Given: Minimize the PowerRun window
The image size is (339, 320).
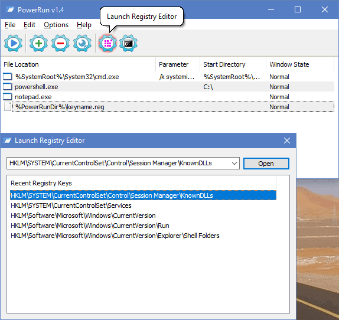Looking at the screenshot, I should point(271,9).
